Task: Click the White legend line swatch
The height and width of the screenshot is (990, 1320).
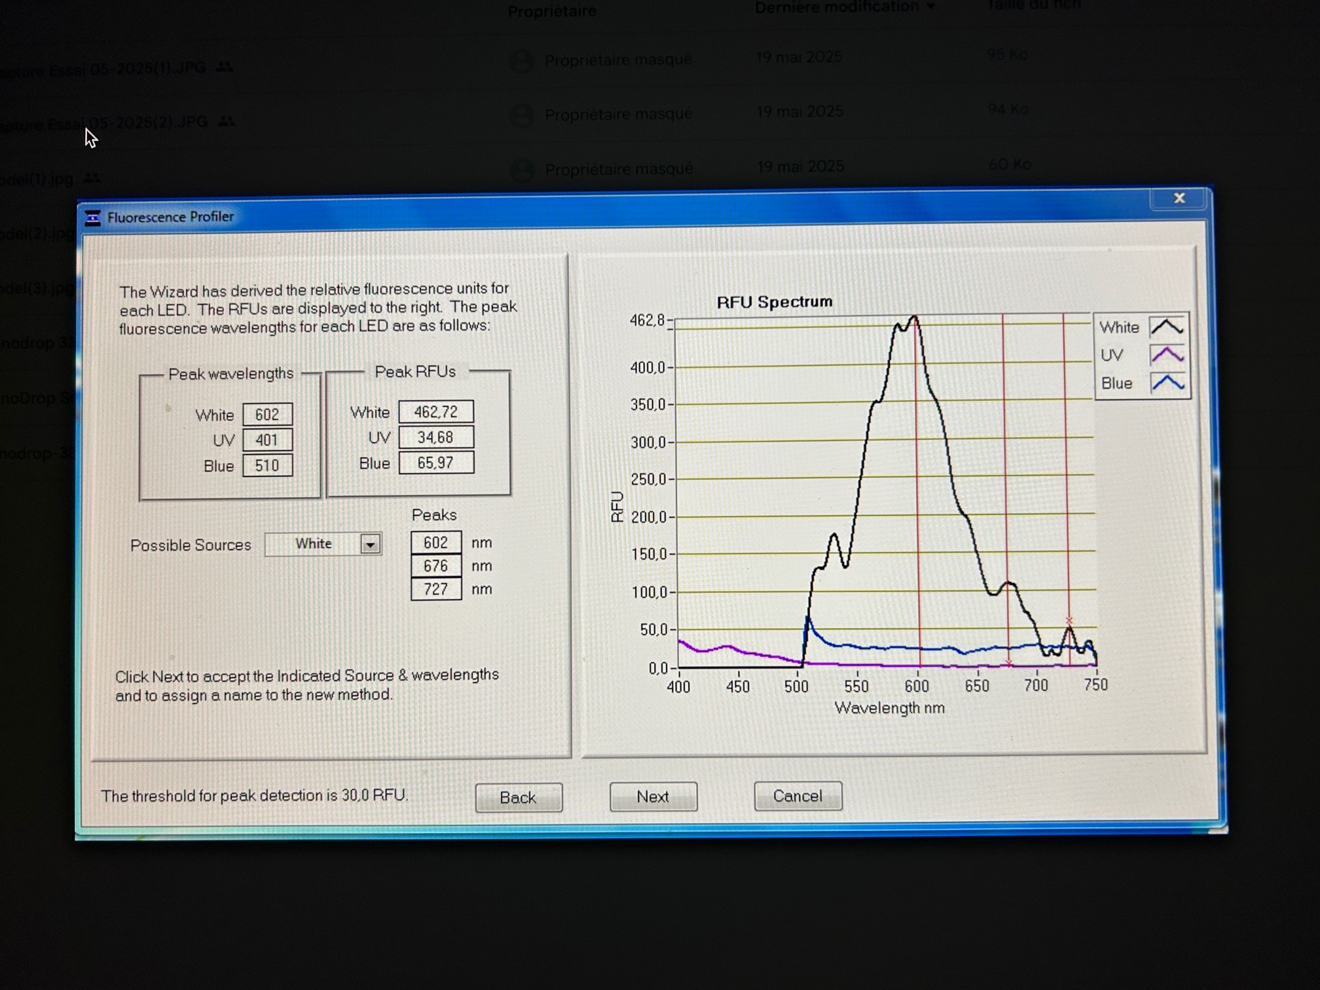Action: (1167, 327)
